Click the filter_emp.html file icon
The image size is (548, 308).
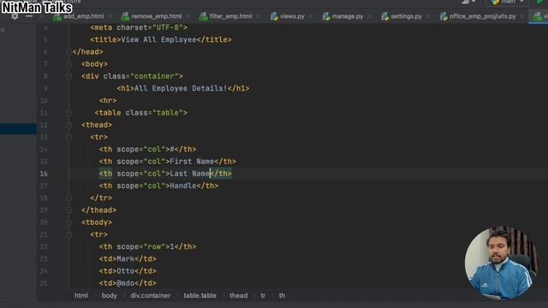(x=204, y=16)
